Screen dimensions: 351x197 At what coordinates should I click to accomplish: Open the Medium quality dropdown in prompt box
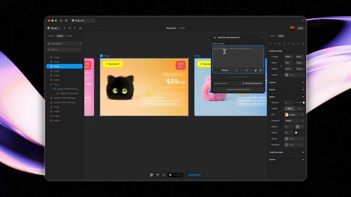[227, 71]
